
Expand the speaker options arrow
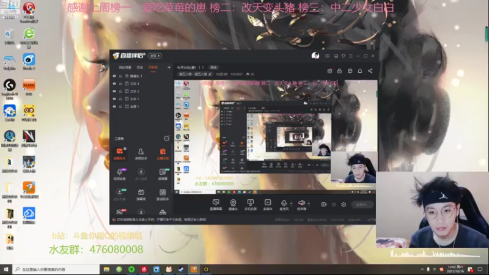click(x=309, y=204)
